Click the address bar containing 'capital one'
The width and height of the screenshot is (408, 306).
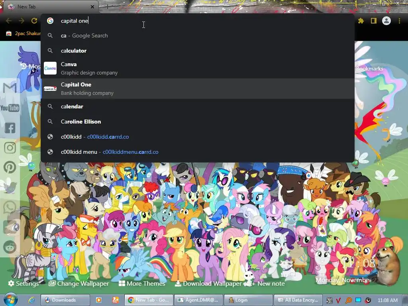point(198,21)
